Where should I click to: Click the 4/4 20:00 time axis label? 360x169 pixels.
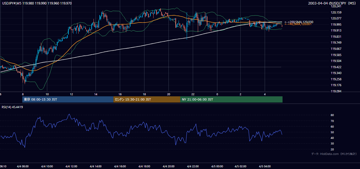pyautogui.click(x=168, y=166)
